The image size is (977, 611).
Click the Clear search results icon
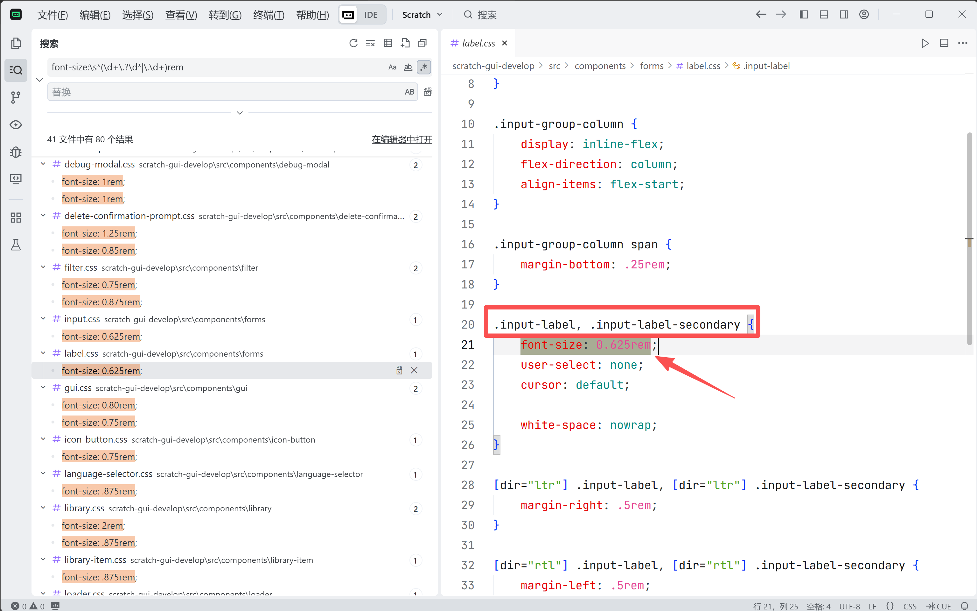pyautogui.click(x=370, y=43)
